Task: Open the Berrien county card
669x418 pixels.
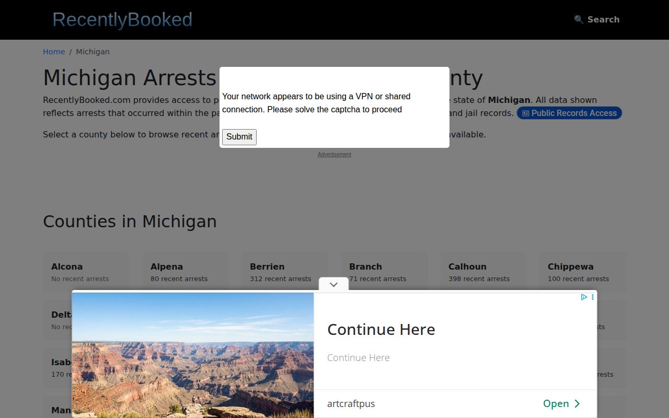Action: pos(285,272)
